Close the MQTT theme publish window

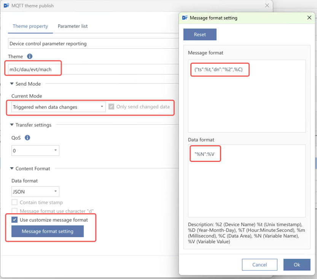click(x=267, y=6)
